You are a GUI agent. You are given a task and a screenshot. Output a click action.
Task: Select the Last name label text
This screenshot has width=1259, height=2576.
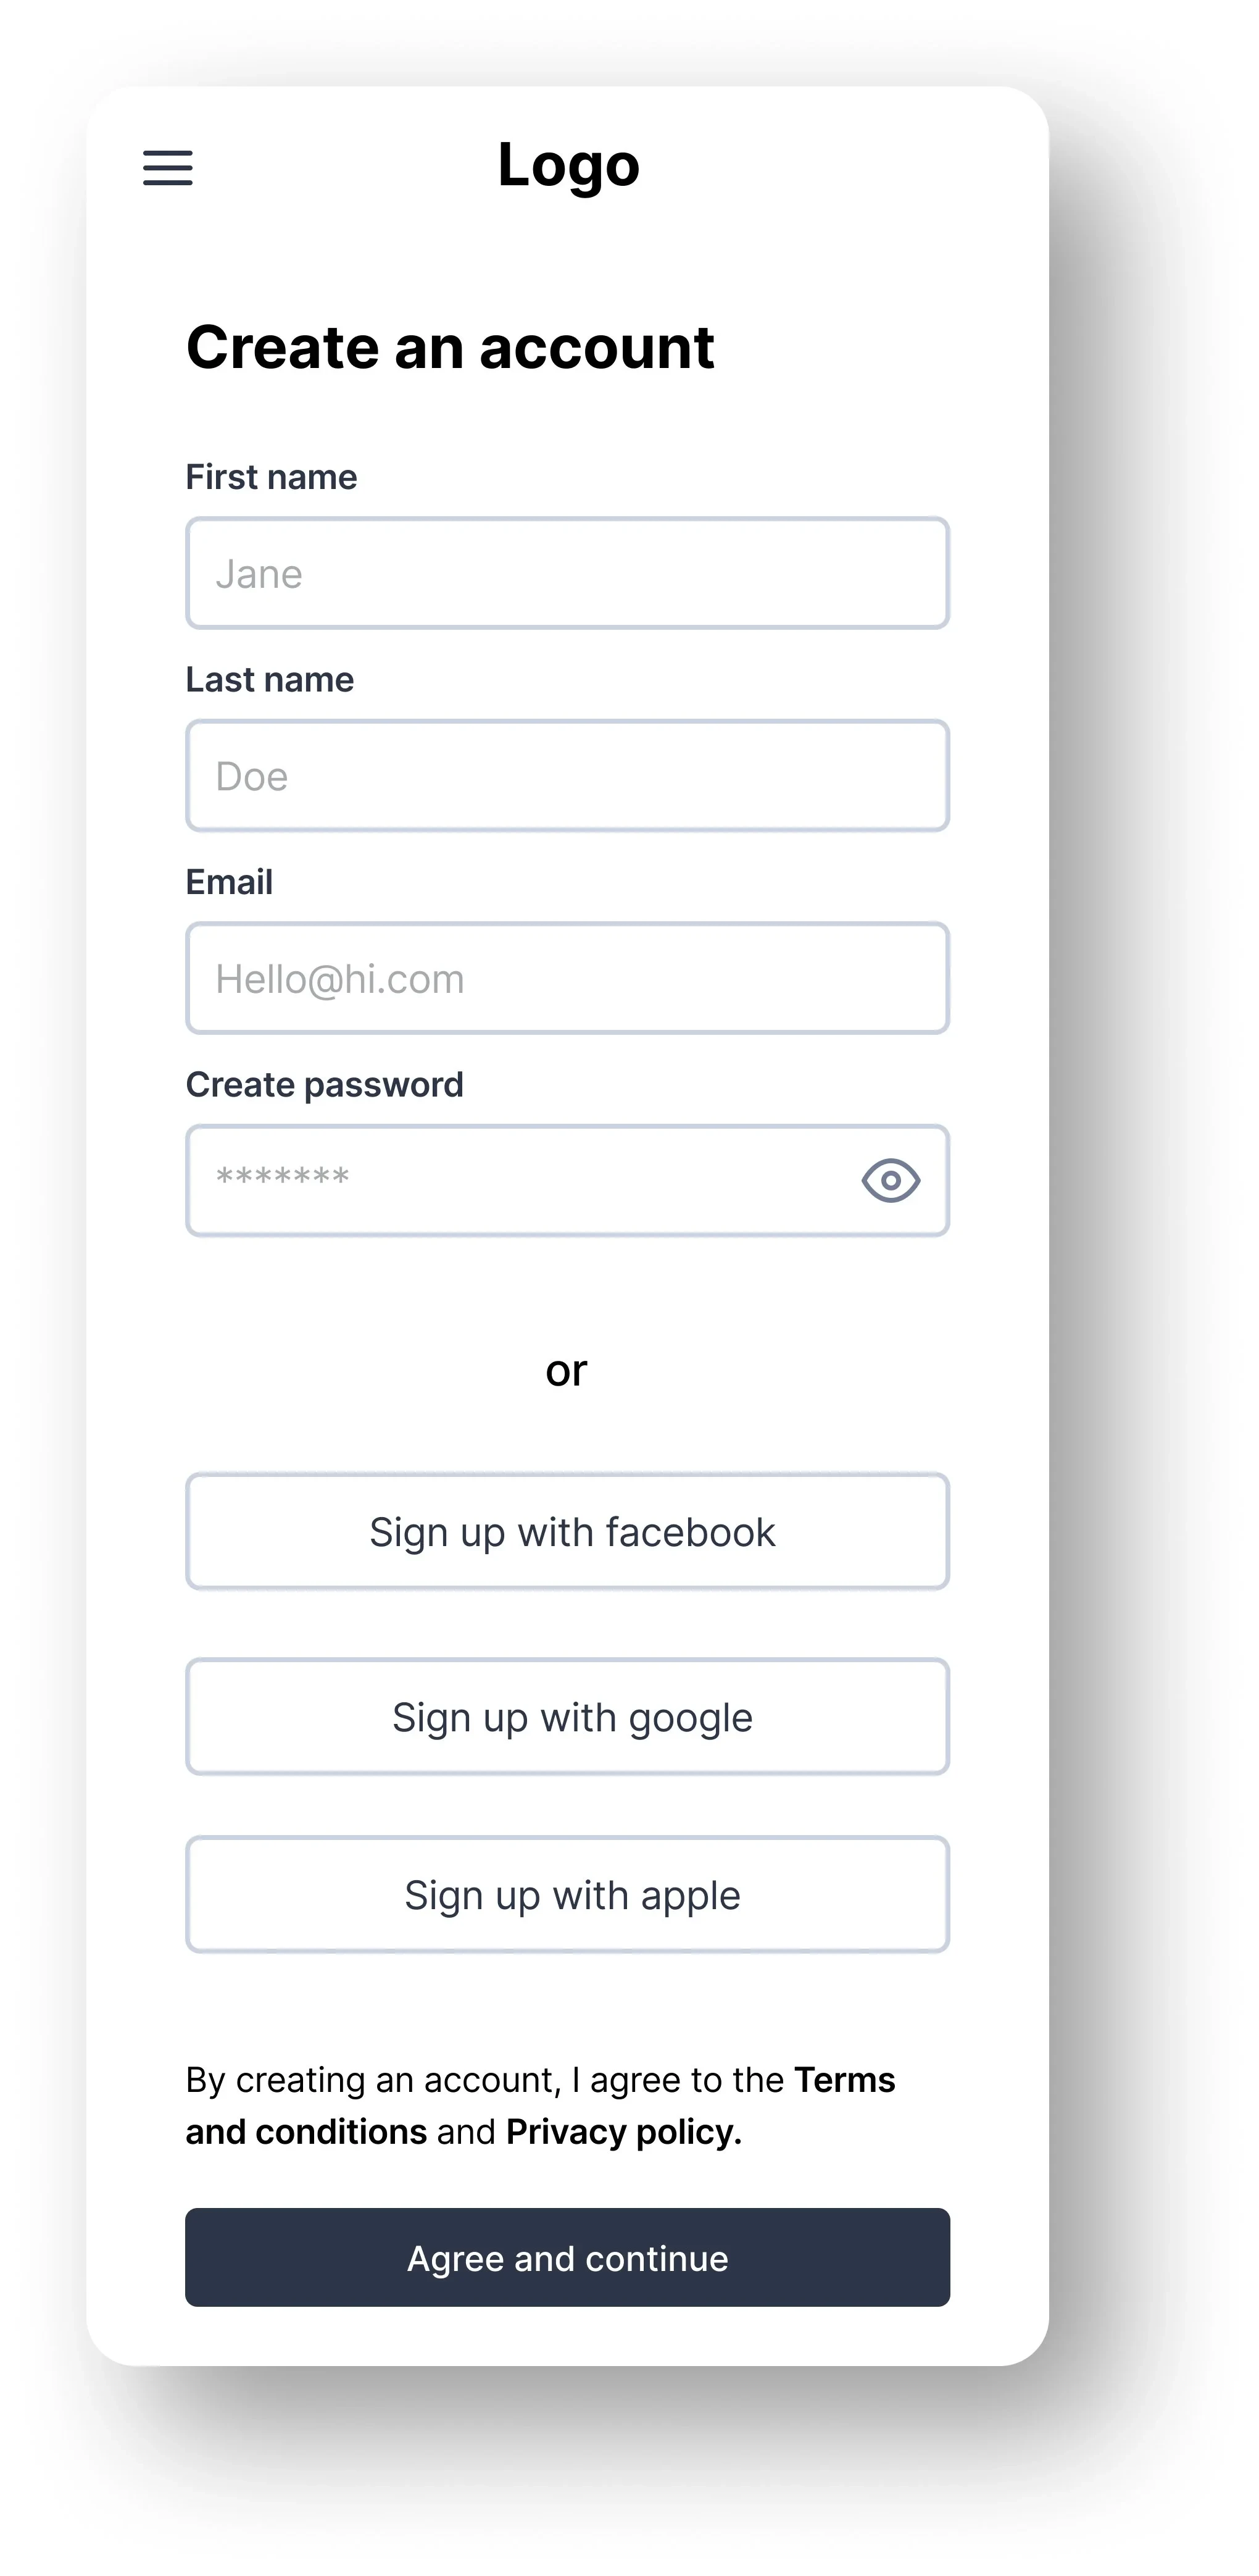pyautogui.click(x=270, y=680)
